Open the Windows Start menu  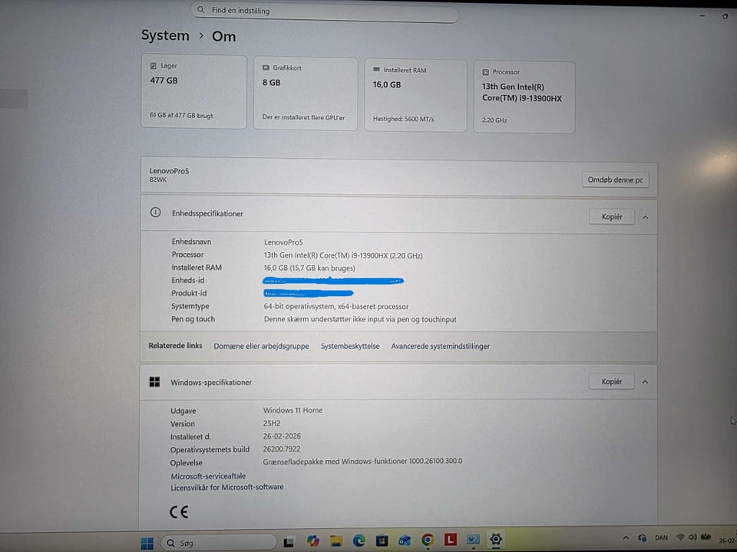[147, 543]
